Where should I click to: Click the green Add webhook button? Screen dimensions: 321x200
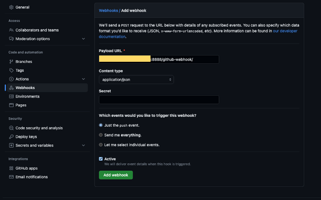point(116,175)
